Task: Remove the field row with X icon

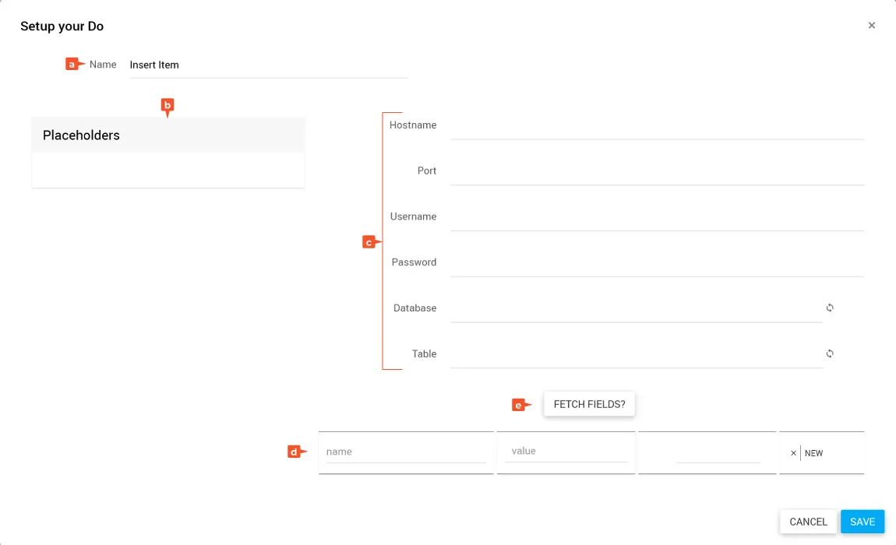Action: pos(793,453)
